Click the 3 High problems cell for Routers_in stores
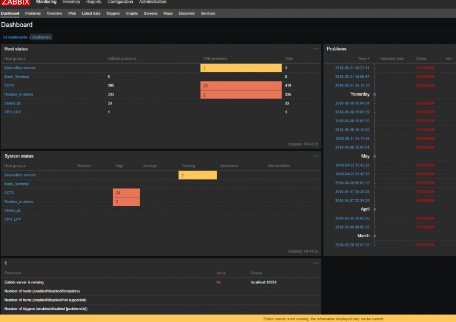 pos(126,202)
